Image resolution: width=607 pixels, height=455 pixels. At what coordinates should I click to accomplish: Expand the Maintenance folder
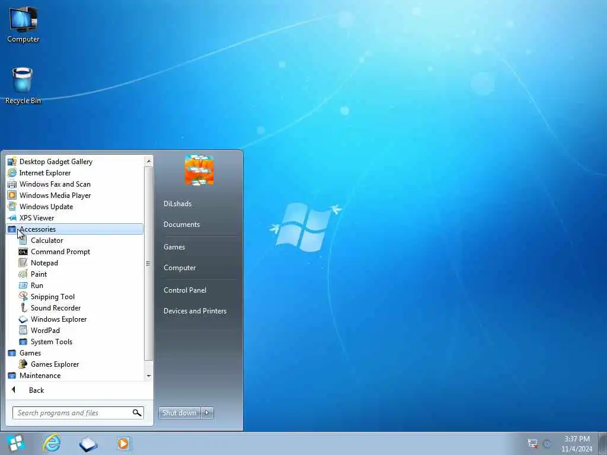click(x=75, y=375)
